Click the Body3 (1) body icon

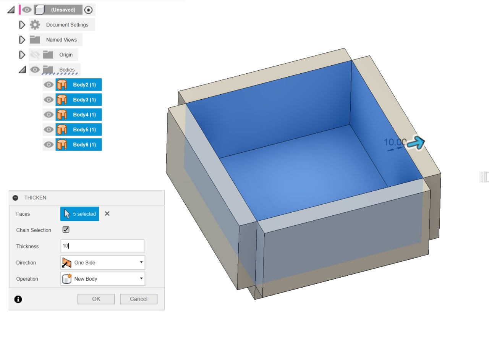tap(62, 100)
